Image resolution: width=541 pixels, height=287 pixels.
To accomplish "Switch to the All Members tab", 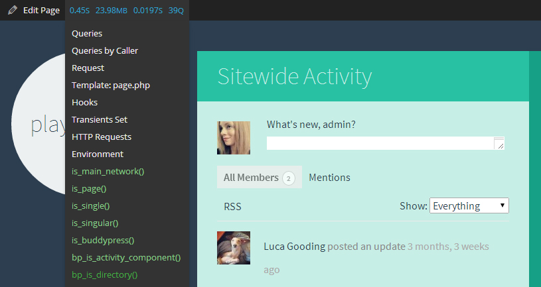I will coord(260,177).
